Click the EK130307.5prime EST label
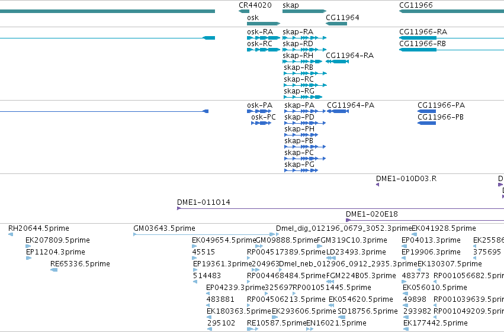Screen dimensions: 504x332 (x=450, y=265)
